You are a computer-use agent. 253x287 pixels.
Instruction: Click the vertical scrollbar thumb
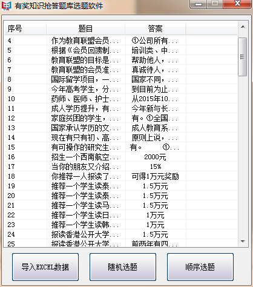point(243,57)
